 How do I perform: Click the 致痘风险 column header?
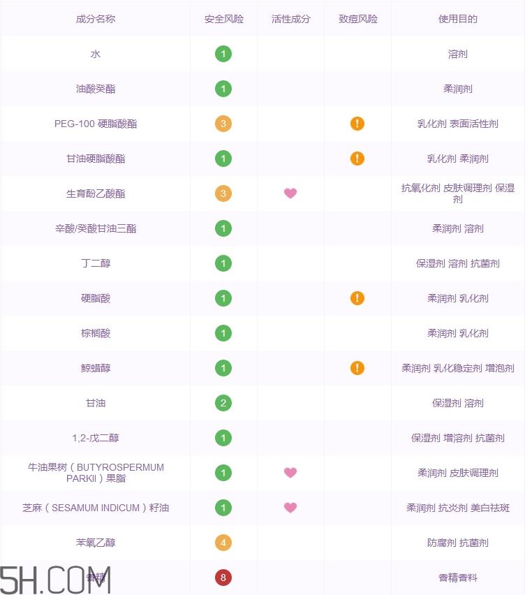357,19
